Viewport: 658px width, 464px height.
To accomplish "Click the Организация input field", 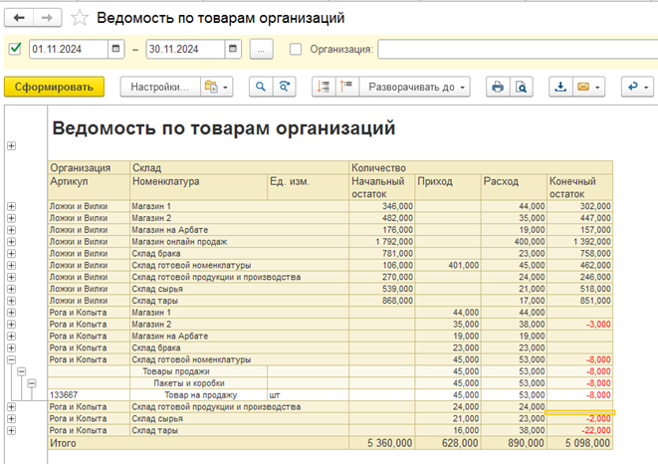I will [x=518, y=49].
